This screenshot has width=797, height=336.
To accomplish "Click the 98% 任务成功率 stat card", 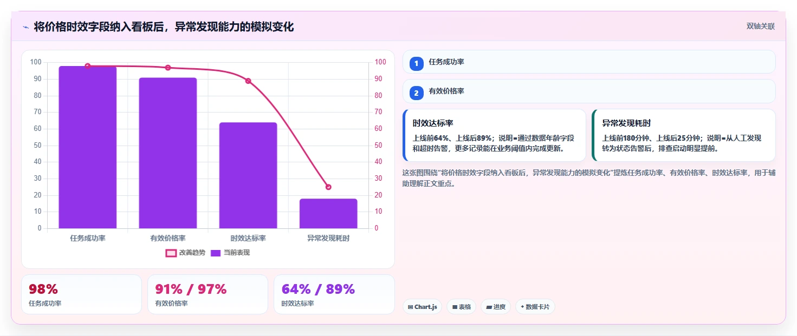I will click(x=81, y=294).
